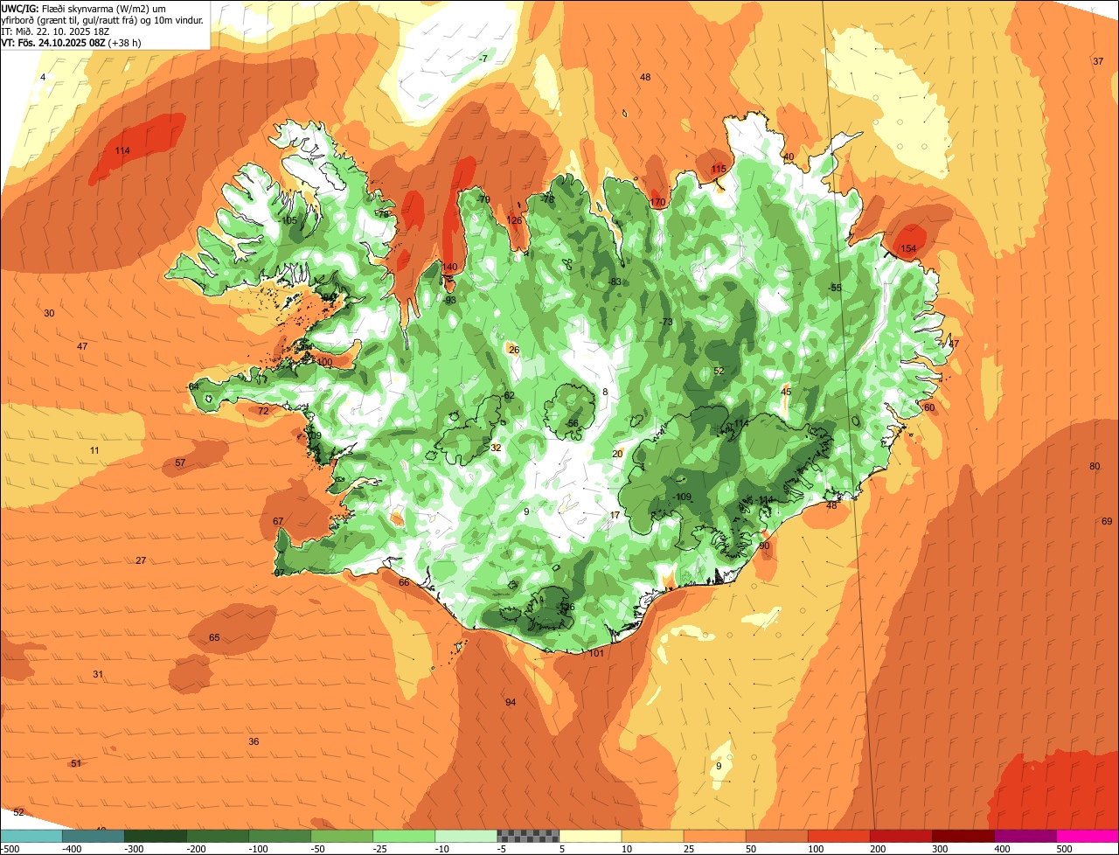Select the dark red 300 to 400 legend swatch
The image size is (1119, 855).
[963, 836]
